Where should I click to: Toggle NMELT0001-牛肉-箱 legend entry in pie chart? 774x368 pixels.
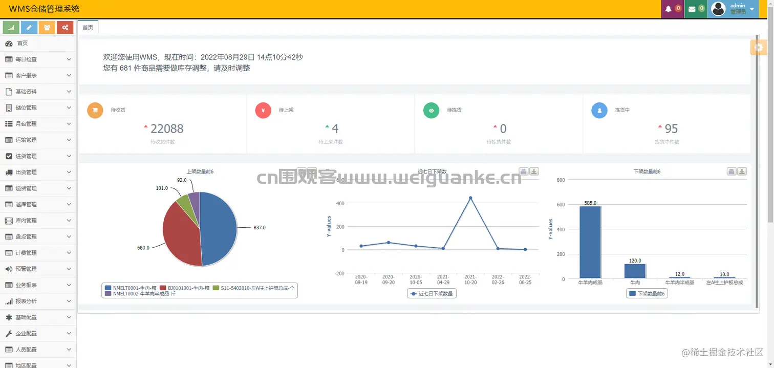pos(131,288)
